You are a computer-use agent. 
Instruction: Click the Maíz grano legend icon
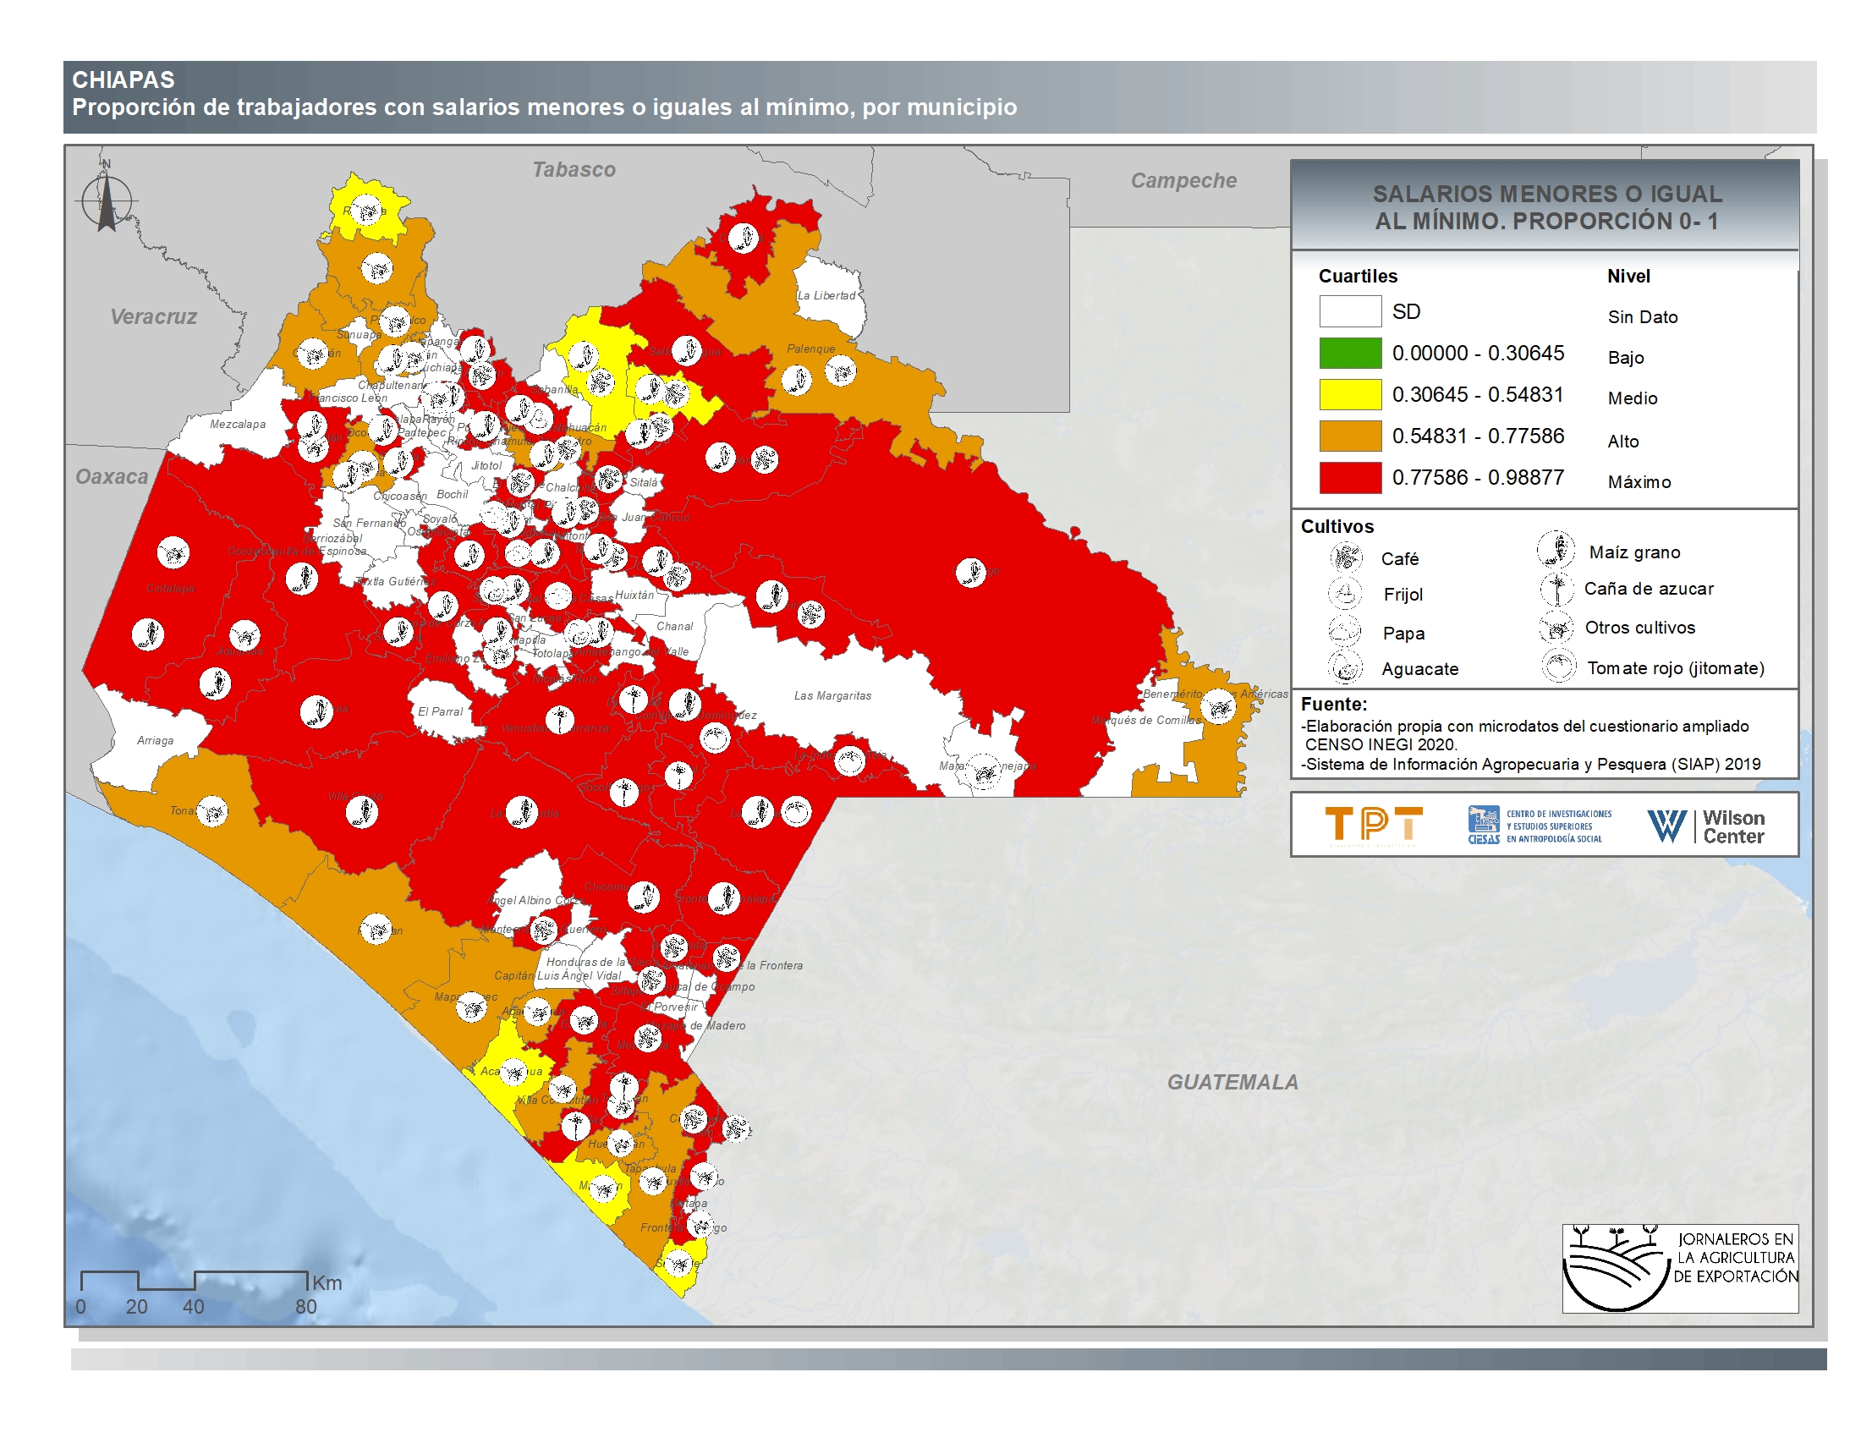[x=1555, y=550]
